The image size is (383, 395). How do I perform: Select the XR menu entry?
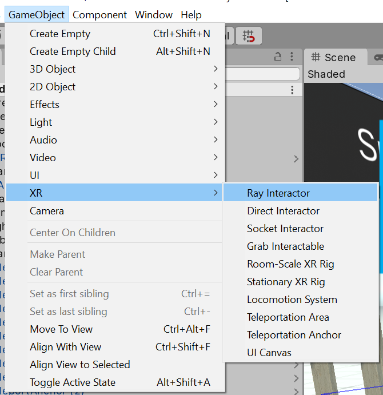pos(115,193)
